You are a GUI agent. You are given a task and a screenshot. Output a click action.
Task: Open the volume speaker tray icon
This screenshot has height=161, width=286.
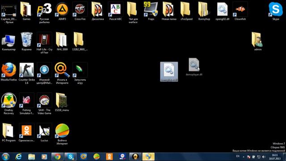pyautogui.click(x=264, y=157)
